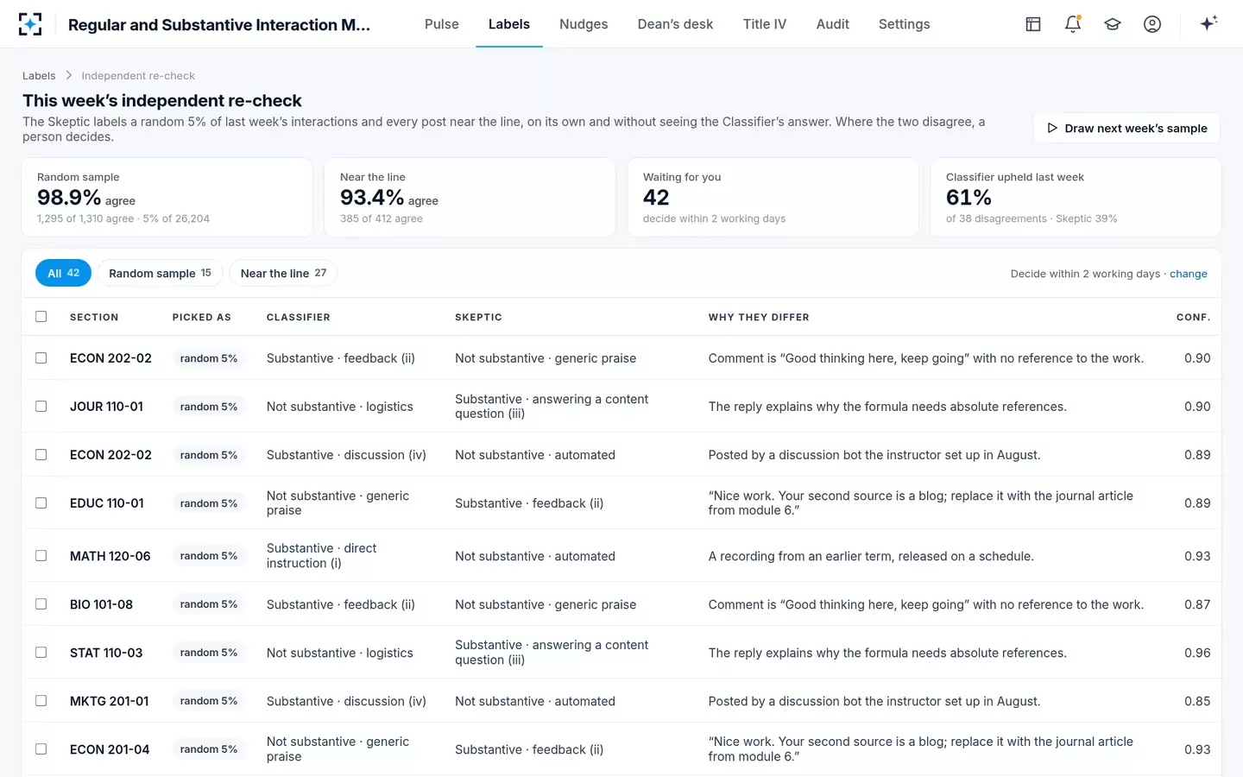Open the Settings tab
This screenshot has width=1243, height=777.
(x=905, y=24)
